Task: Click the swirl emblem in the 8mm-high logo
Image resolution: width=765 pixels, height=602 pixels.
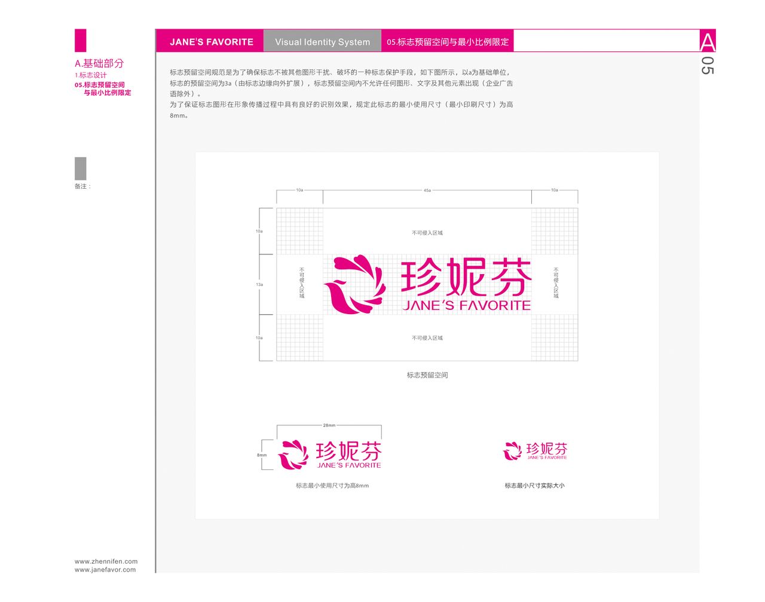Action: pos(293,454)
